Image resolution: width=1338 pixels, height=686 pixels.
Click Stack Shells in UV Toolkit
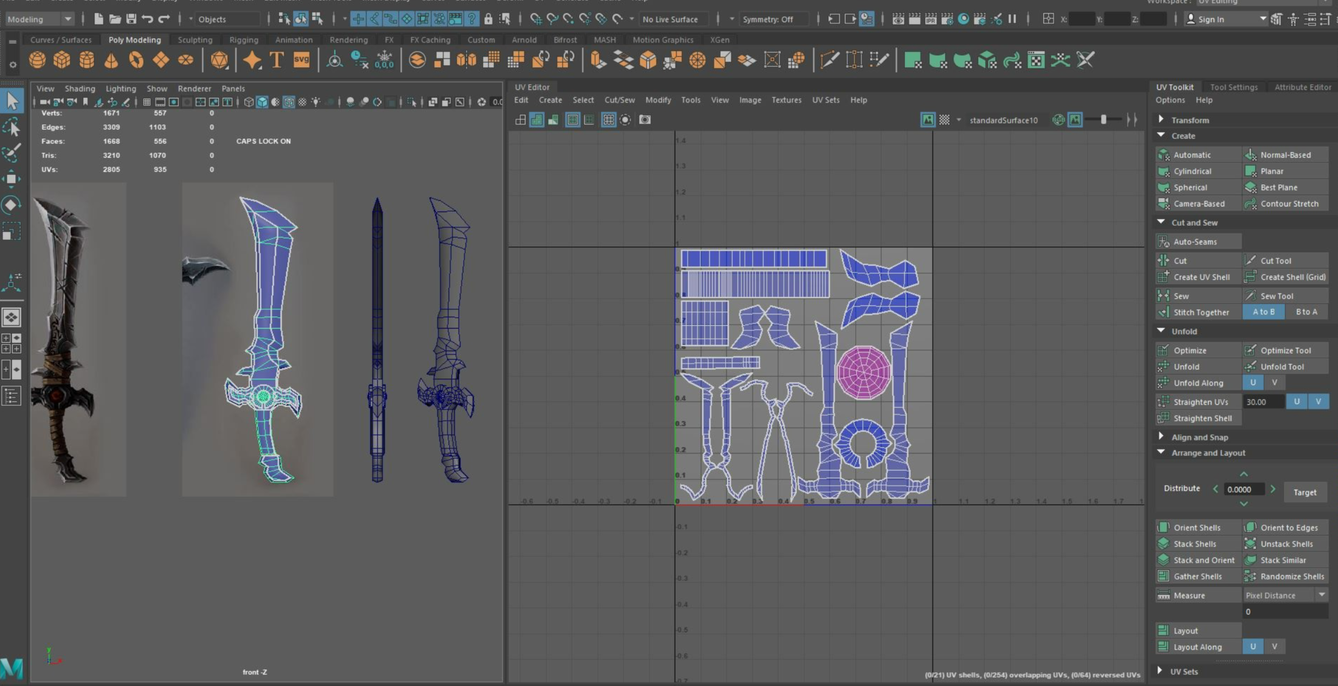pyautogui.click(x=1194, y=544)
